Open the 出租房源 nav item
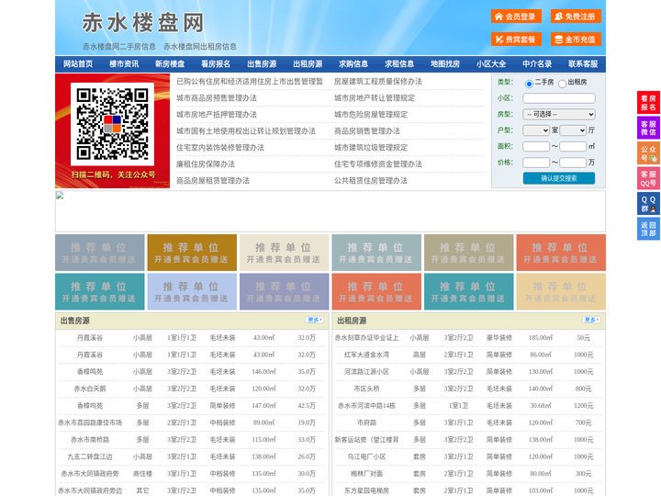The image size is (661, 496). (308, 64)
